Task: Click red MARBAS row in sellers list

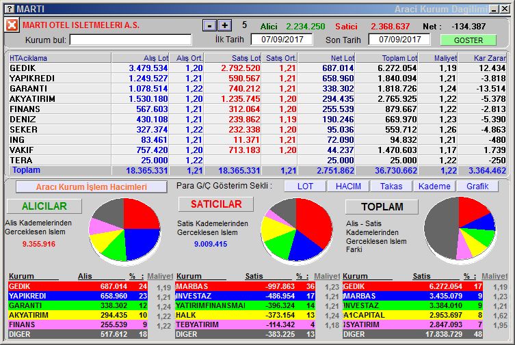Action: point(246,286)
